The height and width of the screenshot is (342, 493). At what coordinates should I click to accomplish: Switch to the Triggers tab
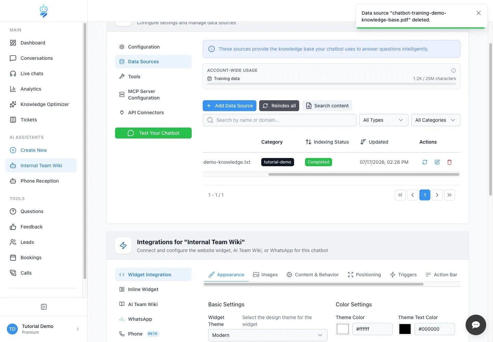point(403,275)
